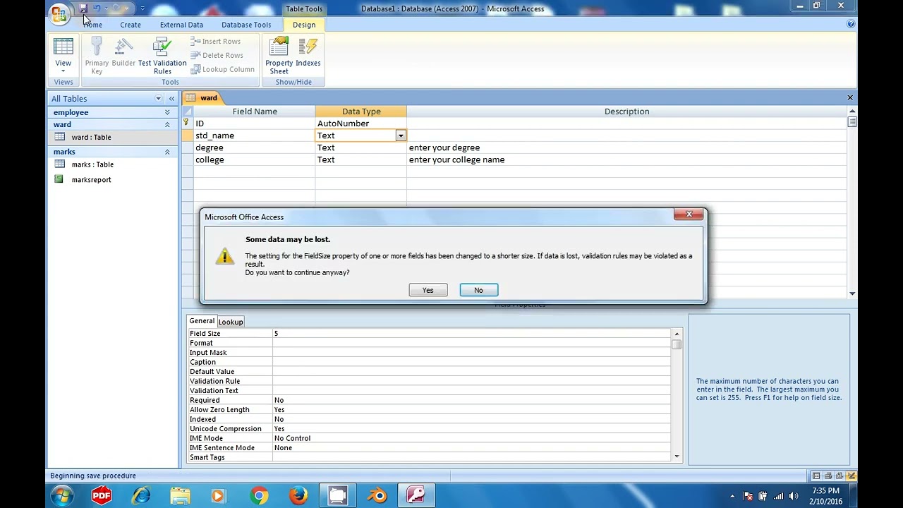Click Delete Rows in Tools group

click(217, 55)
